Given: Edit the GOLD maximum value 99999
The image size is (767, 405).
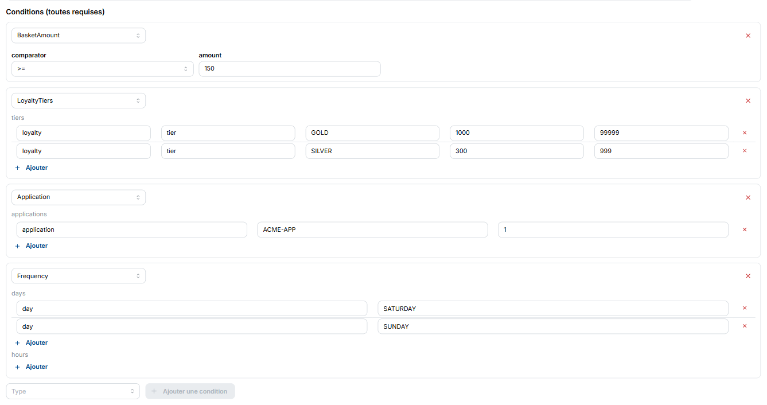Looking at the screenshot, I should click(661, 133).
